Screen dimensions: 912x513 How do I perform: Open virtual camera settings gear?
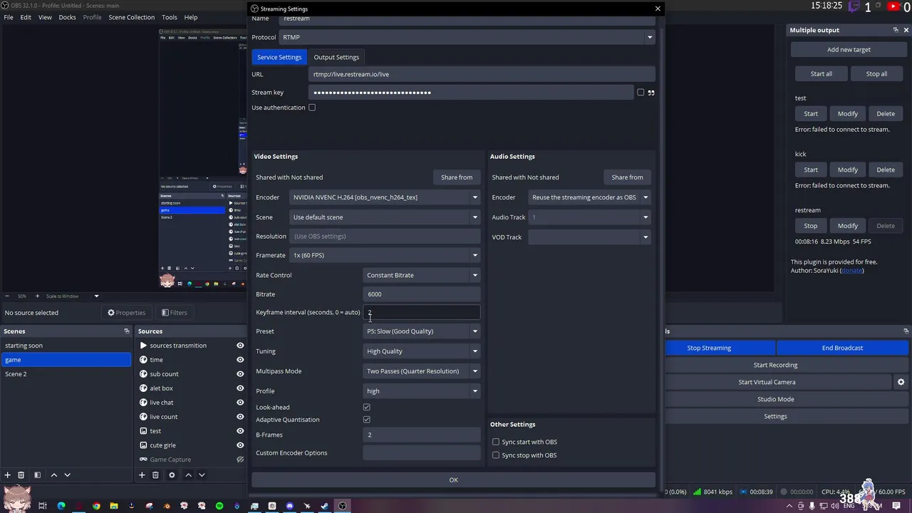901,382
